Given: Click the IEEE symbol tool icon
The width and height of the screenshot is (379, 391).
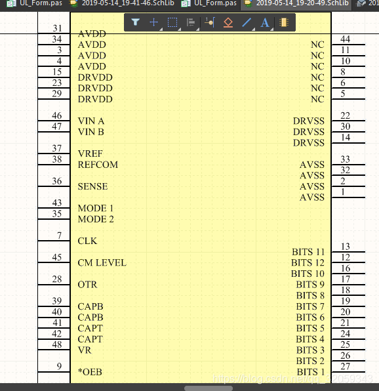Looking at the screenshot, I should pyautogui.click(x=228, y=22).
